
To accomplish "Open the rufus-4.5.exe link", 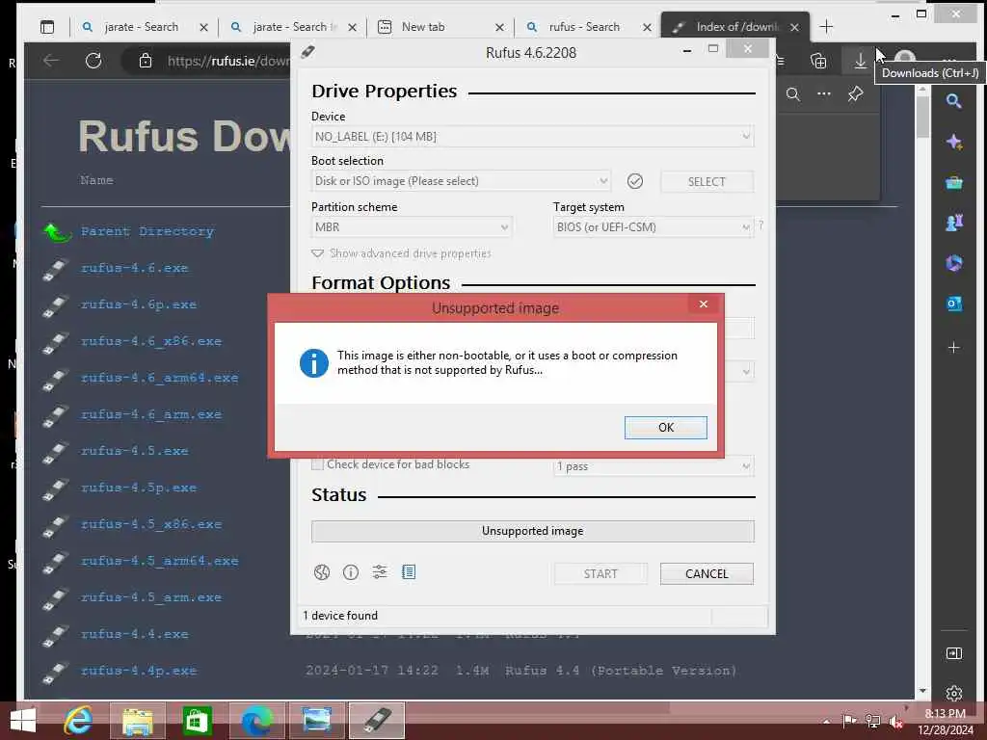I will tap(135, 451).
